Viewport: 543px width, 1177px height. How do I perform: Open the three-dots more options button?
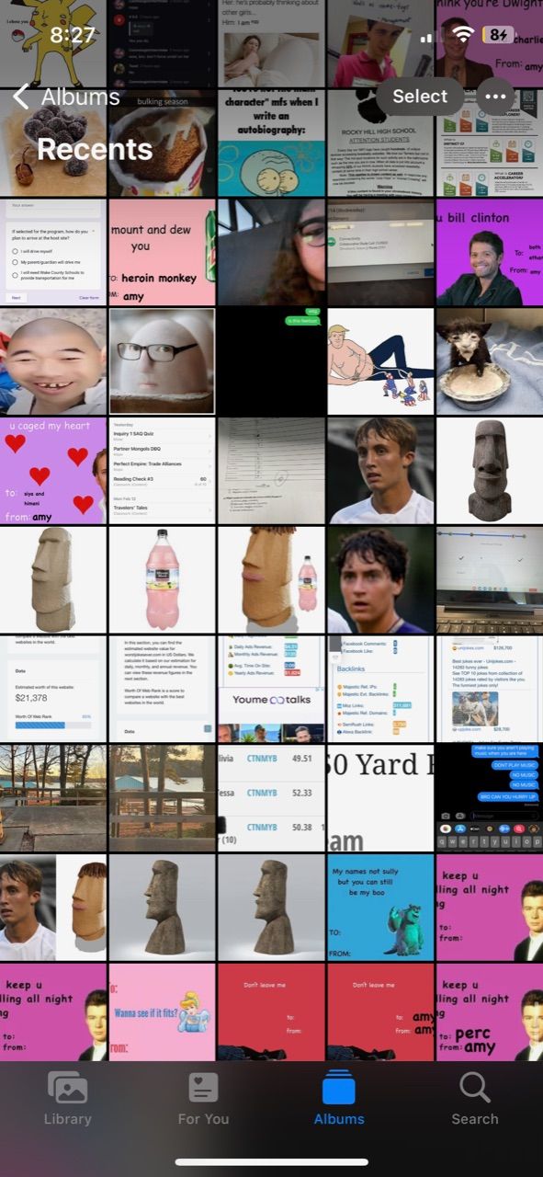coord(496,97)
